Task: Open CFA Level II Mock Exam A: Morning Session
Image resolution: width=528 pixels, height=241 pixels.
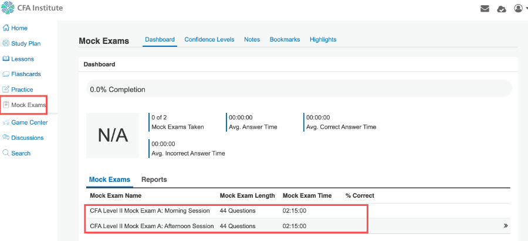Action: click(x=150, y=211)
